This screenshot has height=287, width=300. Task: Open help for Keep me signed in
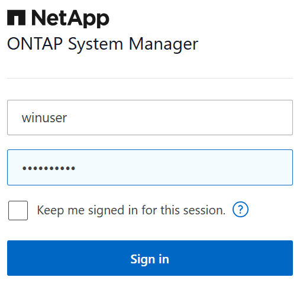click(240, 210)
